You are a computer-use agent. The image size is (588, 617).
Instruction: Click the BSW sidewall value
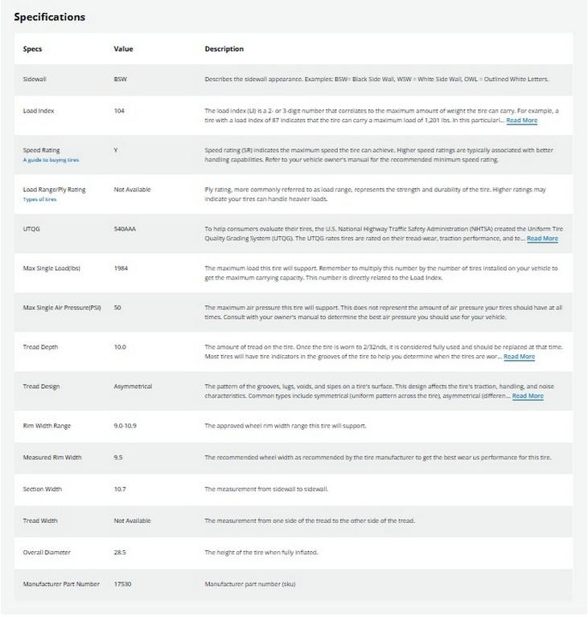click(x=121, y=80)
